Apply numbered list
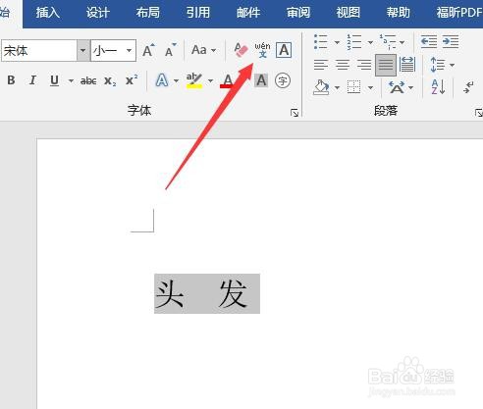 coord(354,42)
